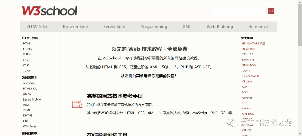The height and width of the screenshot is (136, 302).
Task: Open the Reference navigation tab
Action: [x=258, y=27]
